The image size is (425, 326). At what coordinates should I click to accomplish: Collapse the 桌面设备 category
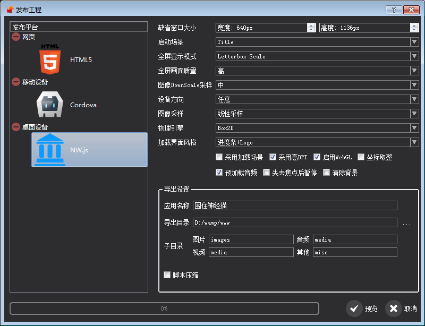tap(16, 127)
